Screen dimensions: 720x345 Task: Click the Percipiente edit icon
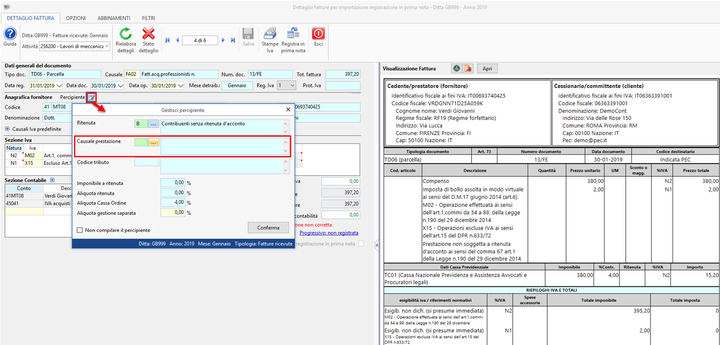92,98
